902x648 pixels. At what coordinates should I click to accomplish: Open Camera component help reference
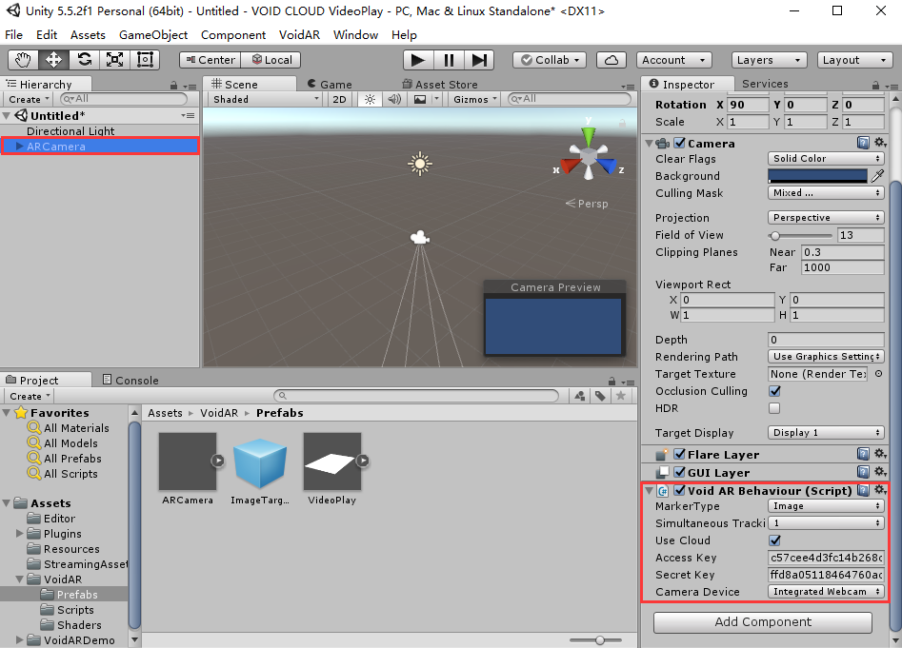click(x=863, y=143)
